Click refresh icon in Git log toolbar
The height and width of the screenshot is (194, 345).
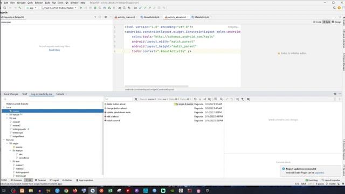195,99
